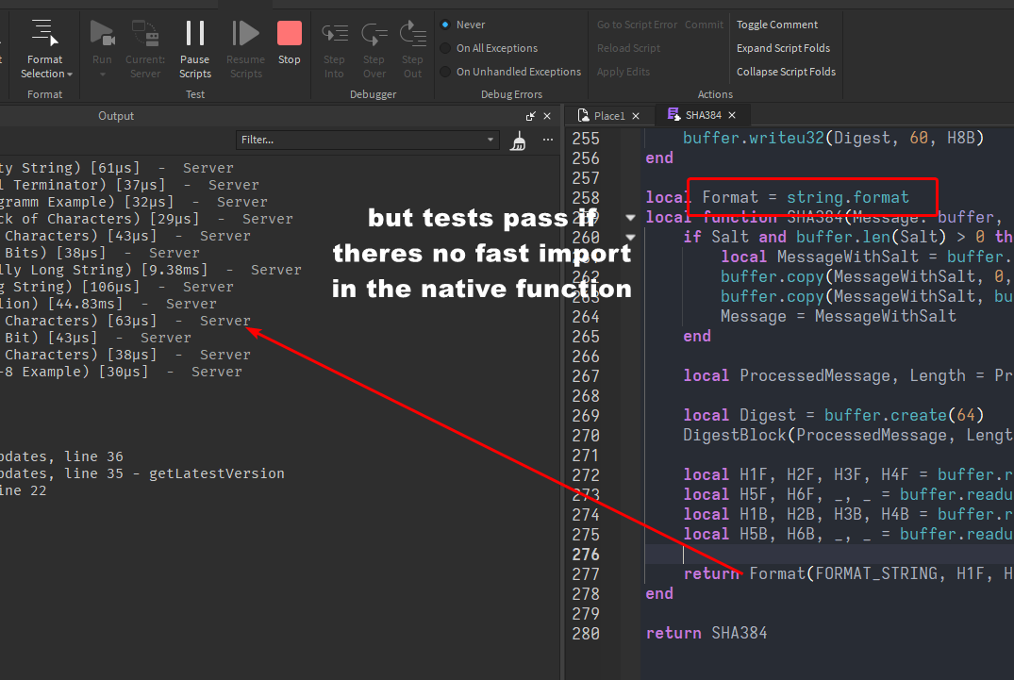Switch to SHA384 script tab

pyautogui.click(x=703, y=115)
